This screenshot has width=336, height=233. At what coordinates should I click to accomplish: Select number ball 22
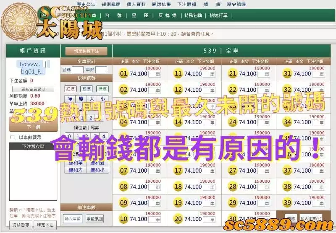(x=233, y=90)
